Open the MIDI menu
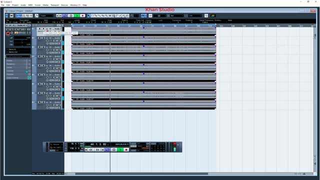This screenshot has height=180, width=320. [x=30, y=5]
